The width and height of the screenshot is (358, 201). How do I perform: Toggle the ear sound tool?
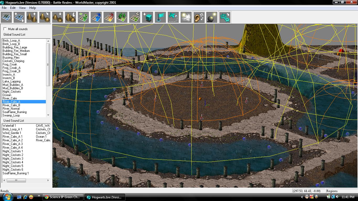coord(199,17)
